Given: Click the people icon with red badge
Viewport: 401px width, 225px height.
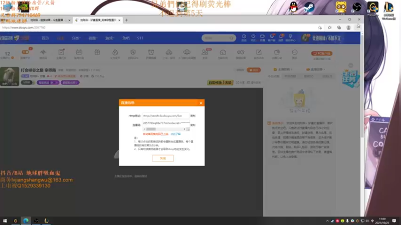Looking at the screenshot, I should 205,52.
